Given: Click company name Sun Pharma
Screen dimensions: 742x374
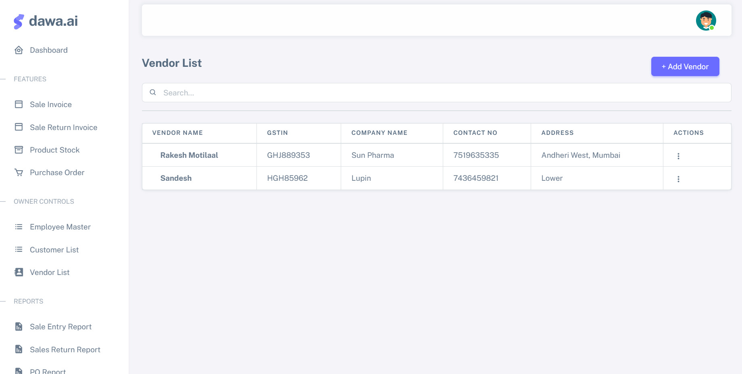Looking at the screenshot, I should pyautogui.click(x=373, y=155).
